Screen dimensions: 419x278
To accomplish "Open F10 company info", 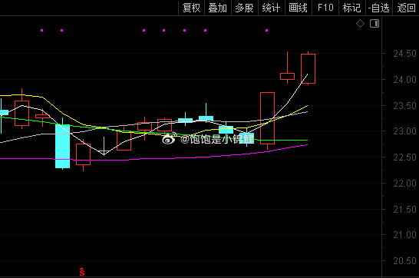I will pyautogui.click(x=325, y=8).
